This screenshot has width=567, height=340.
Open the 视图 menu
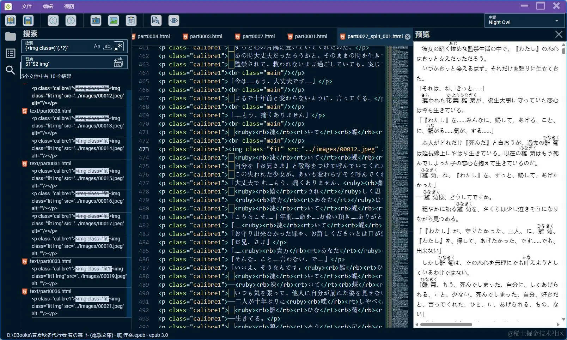[69, 6]
